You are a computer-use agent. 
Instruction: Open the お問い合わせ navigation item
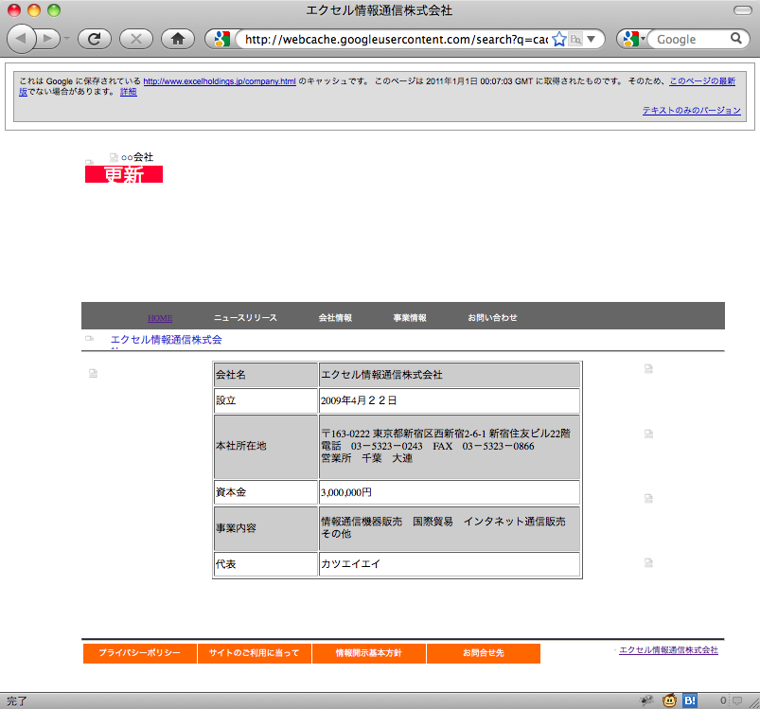(x=492, y=318)
